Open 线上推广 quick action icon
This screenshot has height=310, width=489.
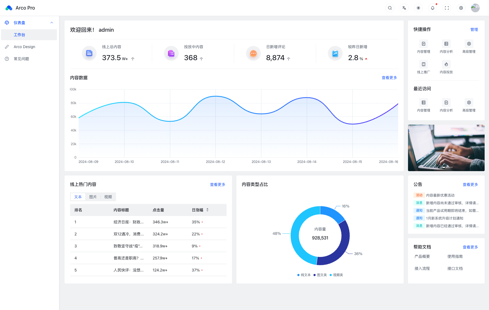tap(424, 65)
